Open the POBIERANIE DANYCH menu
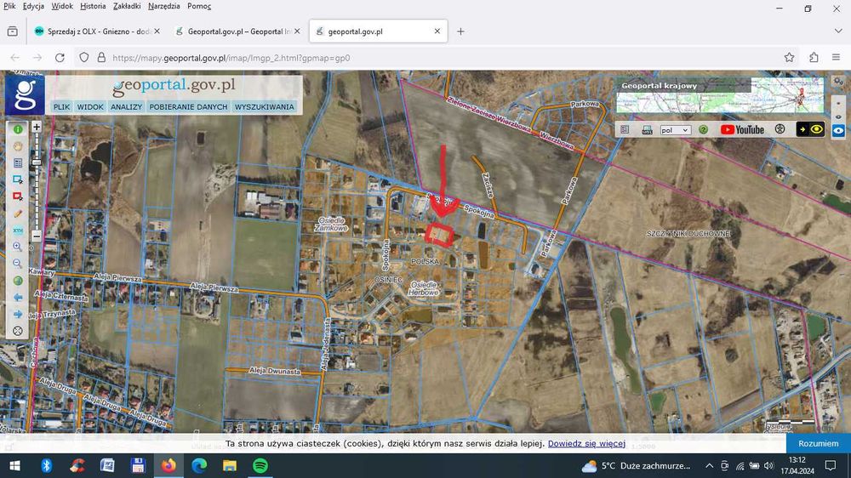851x478 pixels. point(188,107)
